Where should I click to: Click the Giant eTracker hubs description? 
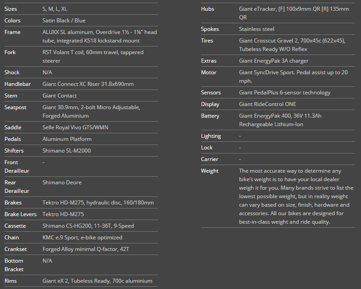click(x=294, y=13)
